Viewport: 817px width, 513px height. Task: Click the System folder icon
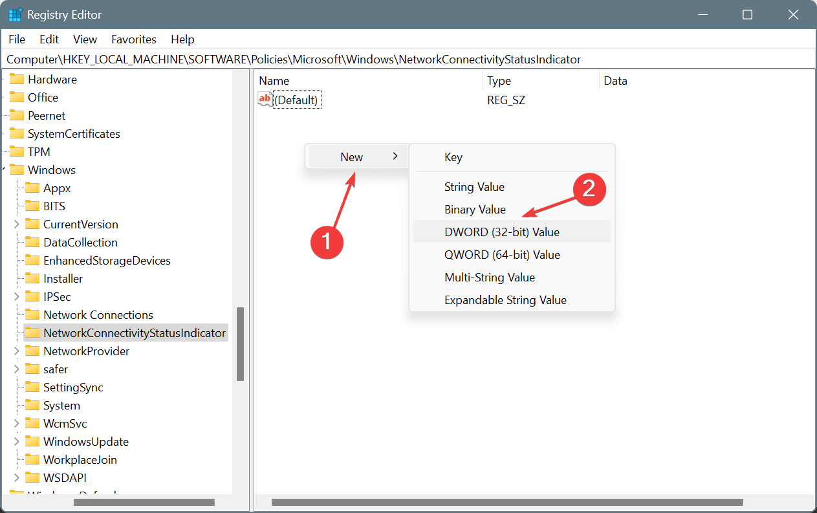(x=32, y=405)
